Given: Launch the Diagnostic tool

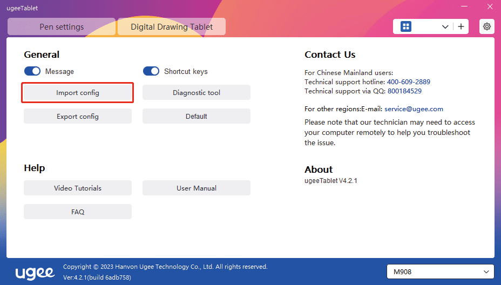Looking at the screenshot, I should [x=196, y=93].
